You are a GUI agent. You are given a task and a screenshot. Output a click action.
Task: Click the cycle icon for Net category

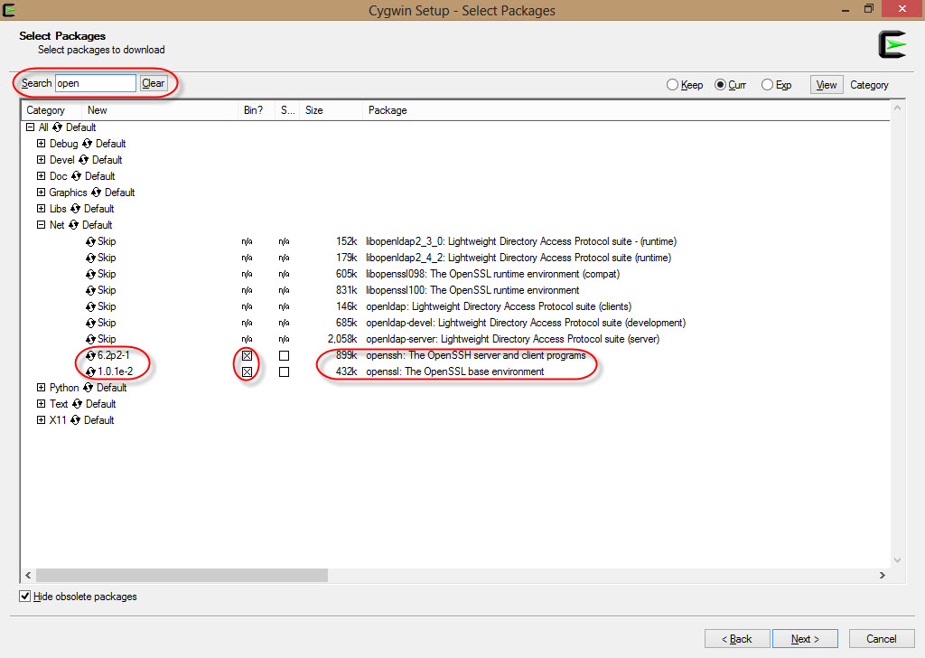[x=73, y=225]
